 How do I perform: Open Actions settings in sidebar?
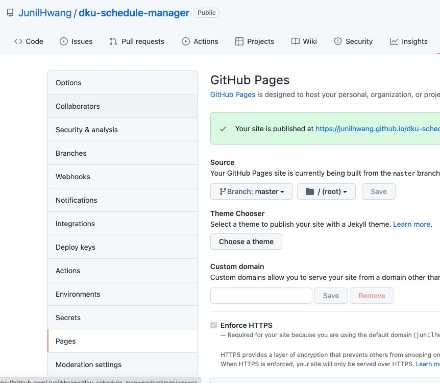coord(123,271)
